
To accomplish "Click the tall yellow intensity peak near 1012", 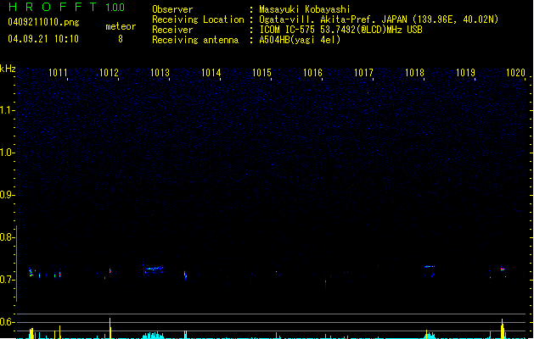I will (x=110, y=328).
